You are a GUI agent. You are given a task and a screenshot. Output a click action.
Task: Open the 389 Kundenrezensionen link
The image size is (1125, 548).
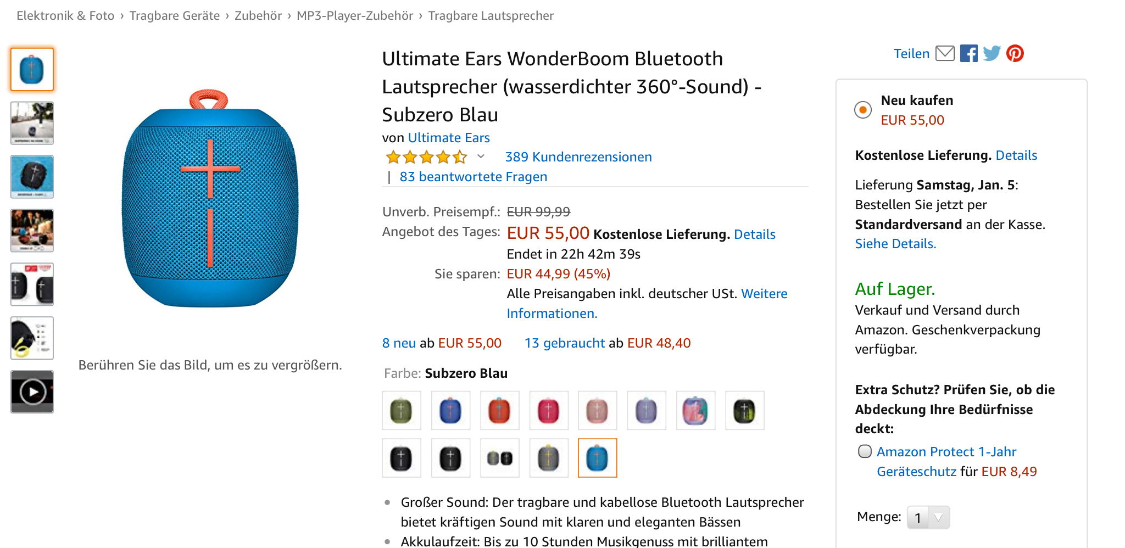(x=578, y=157)
